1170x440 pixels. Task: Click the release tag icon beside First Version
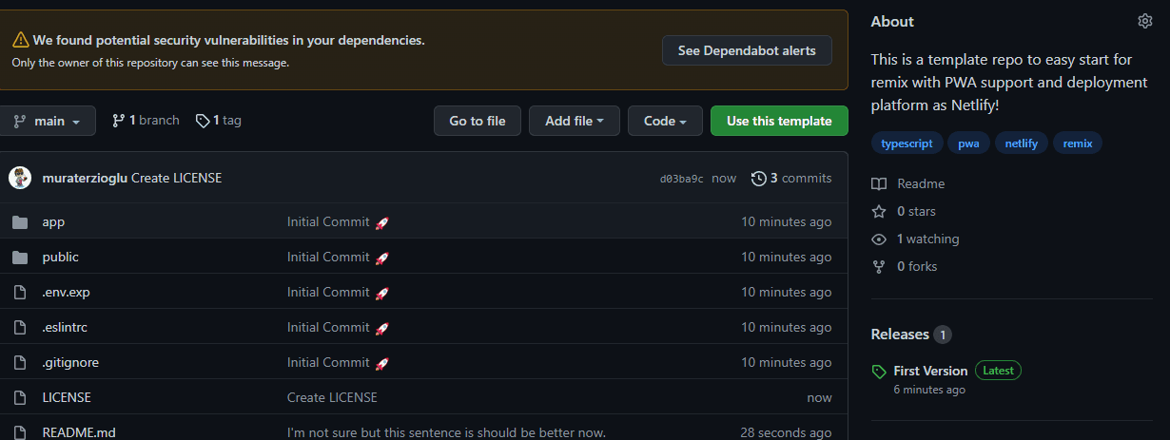pyautogui.click(x=879, y=372)
